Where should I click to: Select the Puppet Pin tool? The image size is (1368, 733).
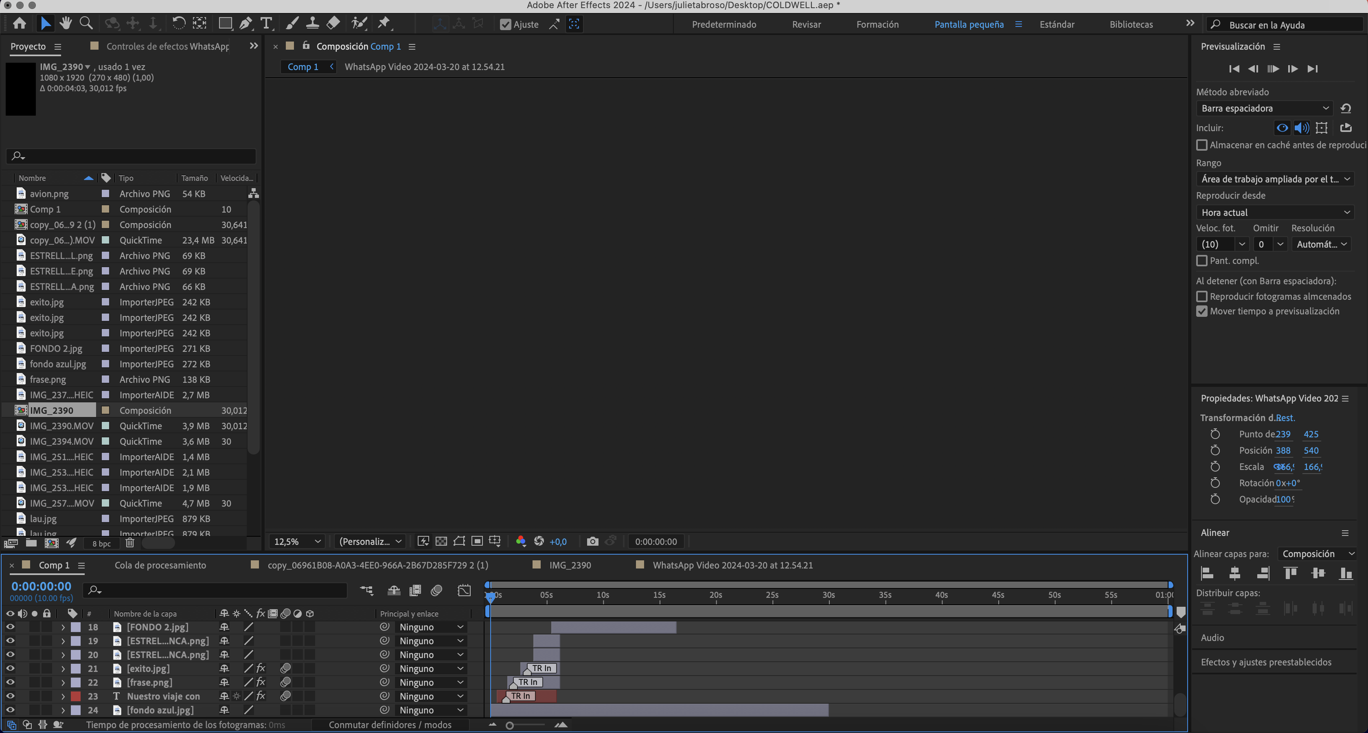[384, 23]
